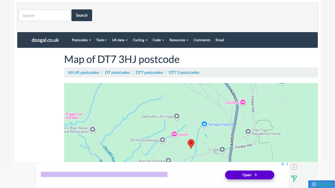Click the Samudra Life Yoga map pin
Viewport: 335px width, 188px height.
177,116
